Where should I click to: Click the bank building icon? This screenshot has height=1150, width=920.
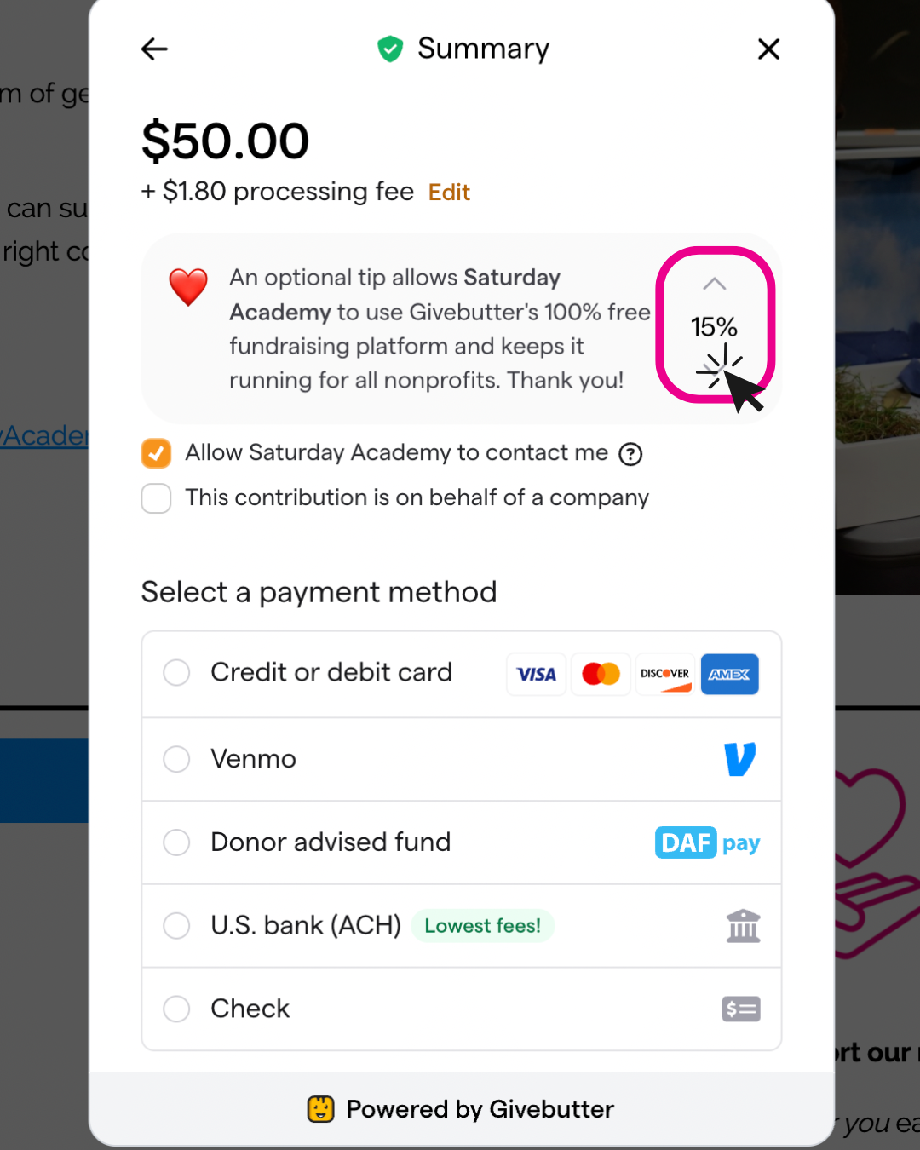point(743,926)
